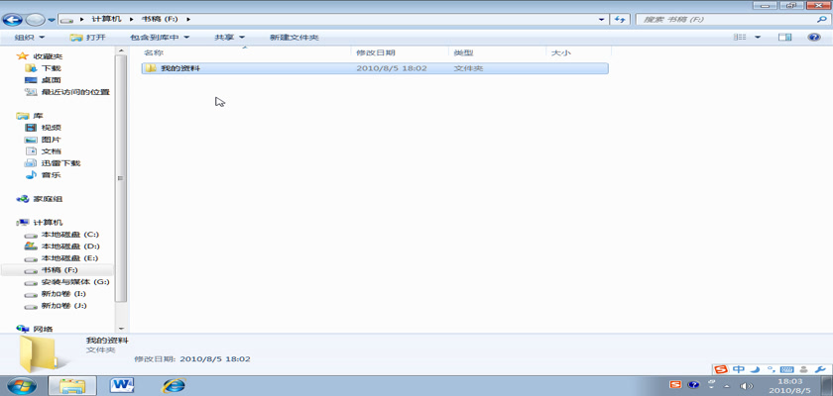The height and width of the screenshot is (396, 833).
Task: Open the 组织 (Organize) dropdown menu
Action: click(30, 38)
